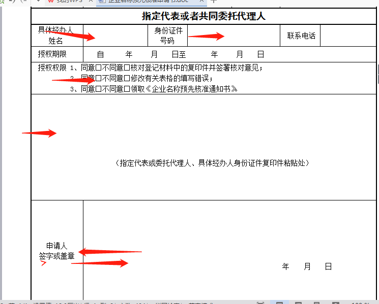Click the 申请人签字或盖章 label cell
This screenshot has width=379, height=304.
57,251
